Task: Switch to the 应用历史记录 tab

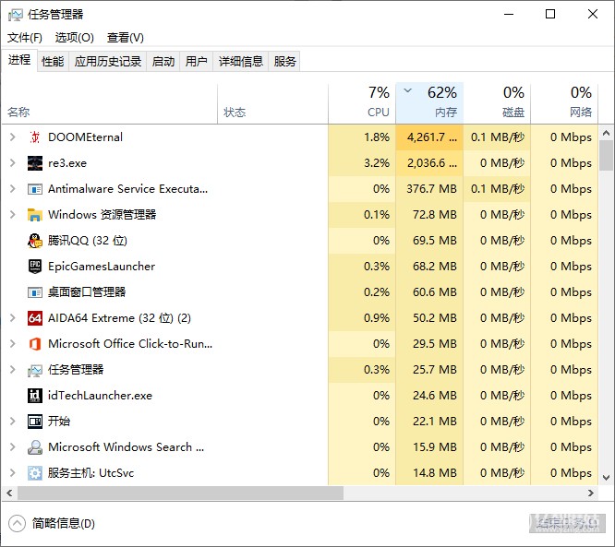Action: tap(108, 62)
